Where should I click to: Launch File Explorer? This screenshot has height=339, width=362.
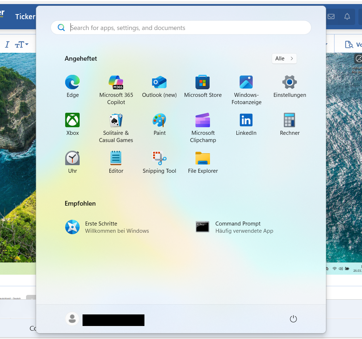coord(203,163)
